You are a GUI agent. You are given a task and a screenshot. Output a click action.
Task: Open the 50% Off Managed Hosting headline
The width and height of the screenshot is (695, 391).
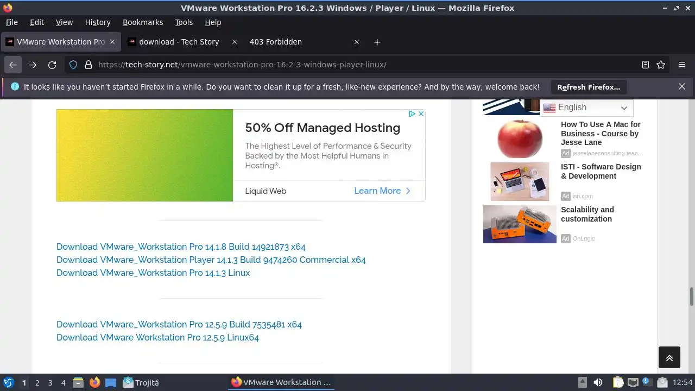[323, 128]
